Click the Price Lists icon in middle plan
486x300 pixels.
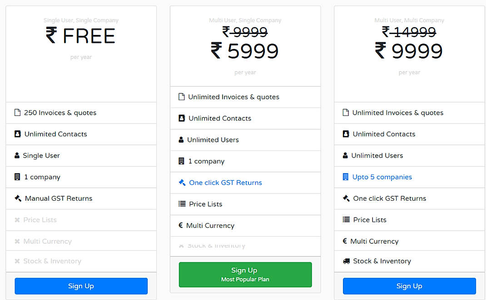coord(183,204)
